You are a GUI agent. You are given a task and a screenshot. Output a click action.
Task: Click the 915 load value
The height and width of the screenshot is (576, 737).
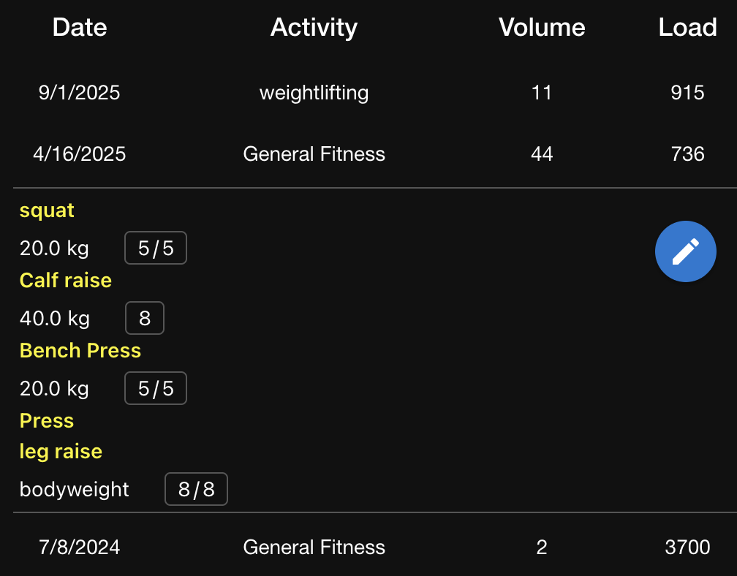[687, 93]
